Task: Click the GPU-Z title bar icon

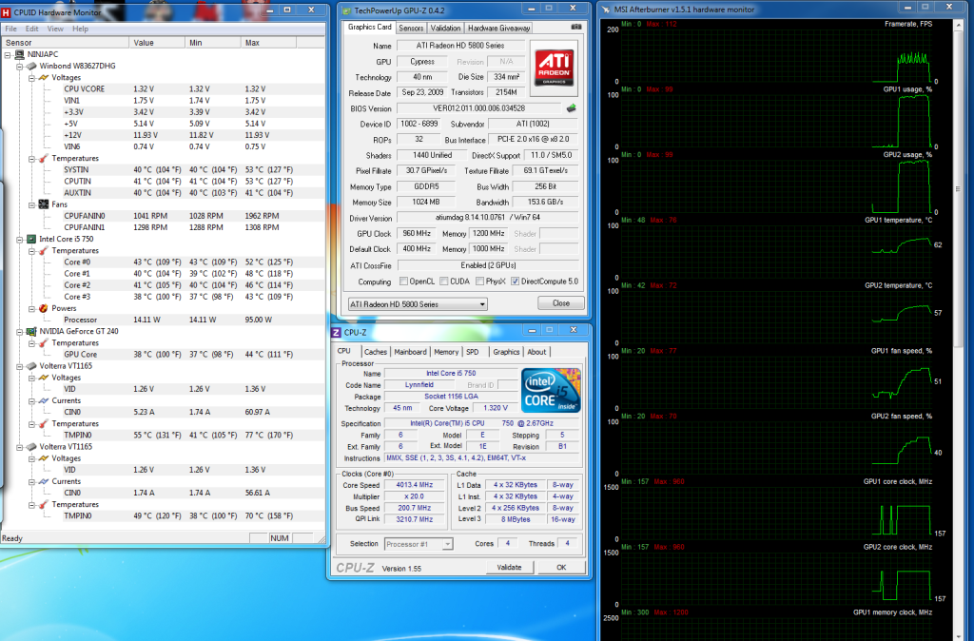Action: tap(346, 10)
